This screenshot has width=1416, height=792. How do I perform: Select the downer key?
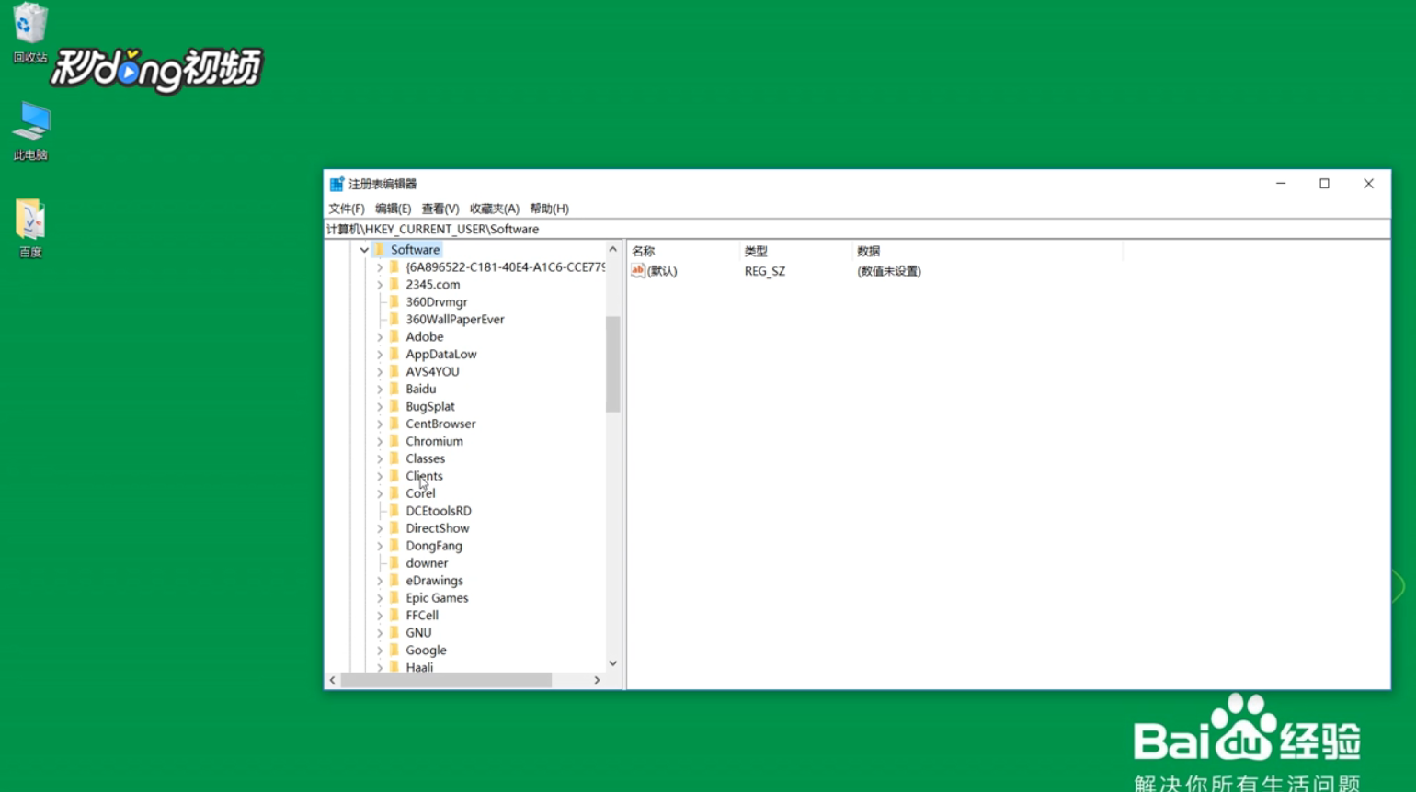427,564
